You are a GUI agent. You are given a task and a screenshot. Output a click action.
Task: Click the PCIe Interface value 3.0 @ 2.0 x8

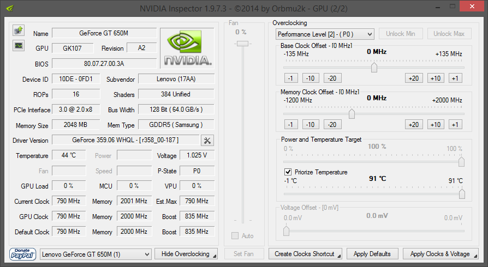coord(76,110)
